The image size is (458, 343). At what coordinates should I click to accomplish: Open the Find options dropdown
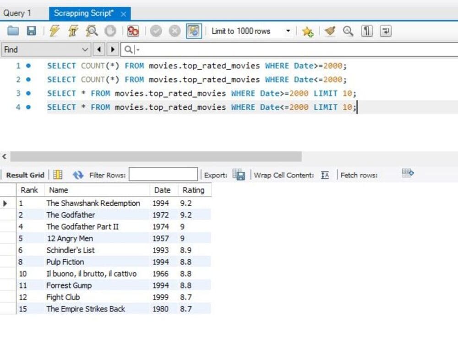point(85,49)
